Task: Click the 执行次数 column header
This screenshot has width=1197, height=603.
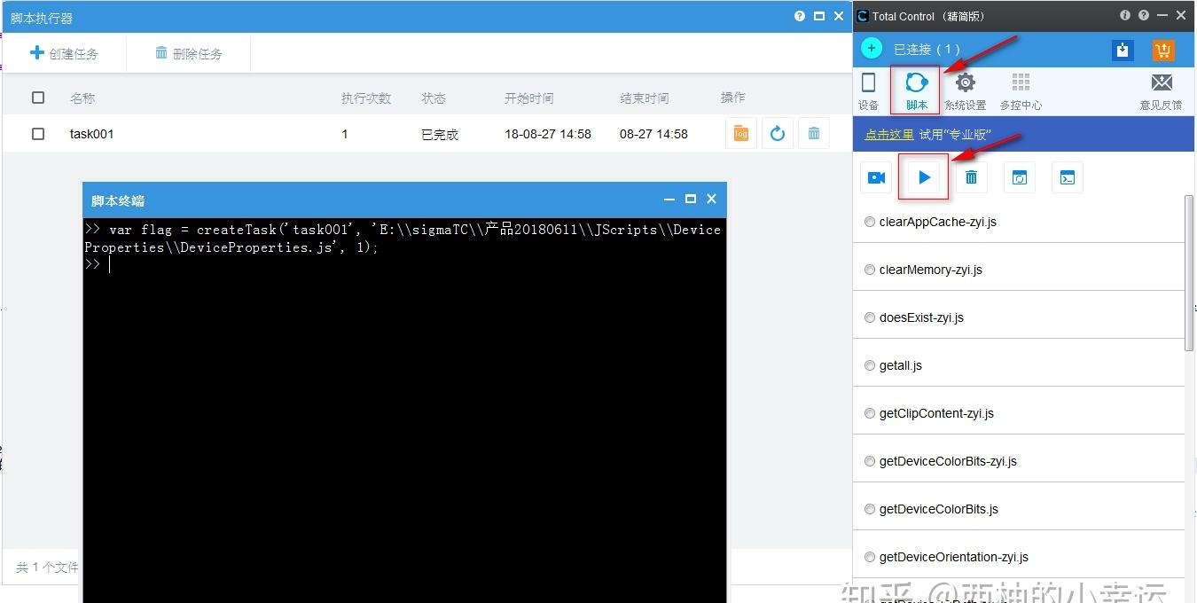Action: pyautogui.click(x=366, y=98)
